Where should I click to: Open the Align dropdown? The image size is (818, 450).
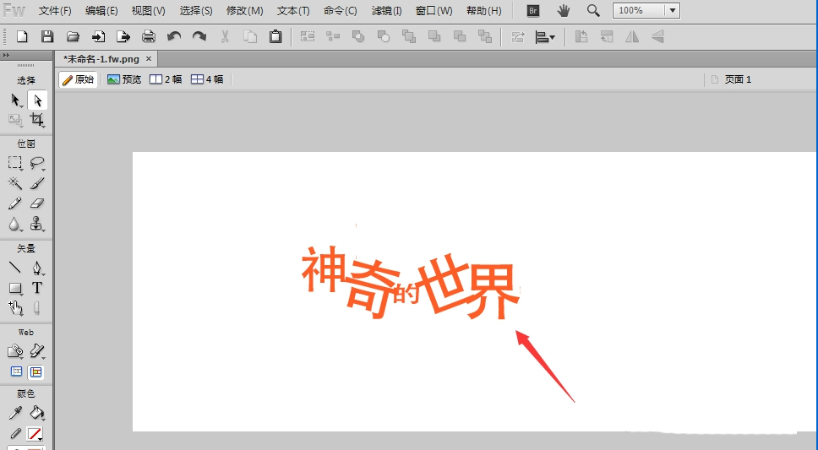click(545, 37)
